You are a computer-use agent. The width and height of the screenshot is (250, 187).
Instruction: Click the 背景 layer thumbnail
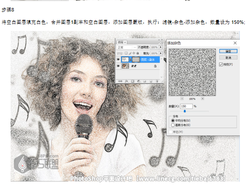point(125,66)
